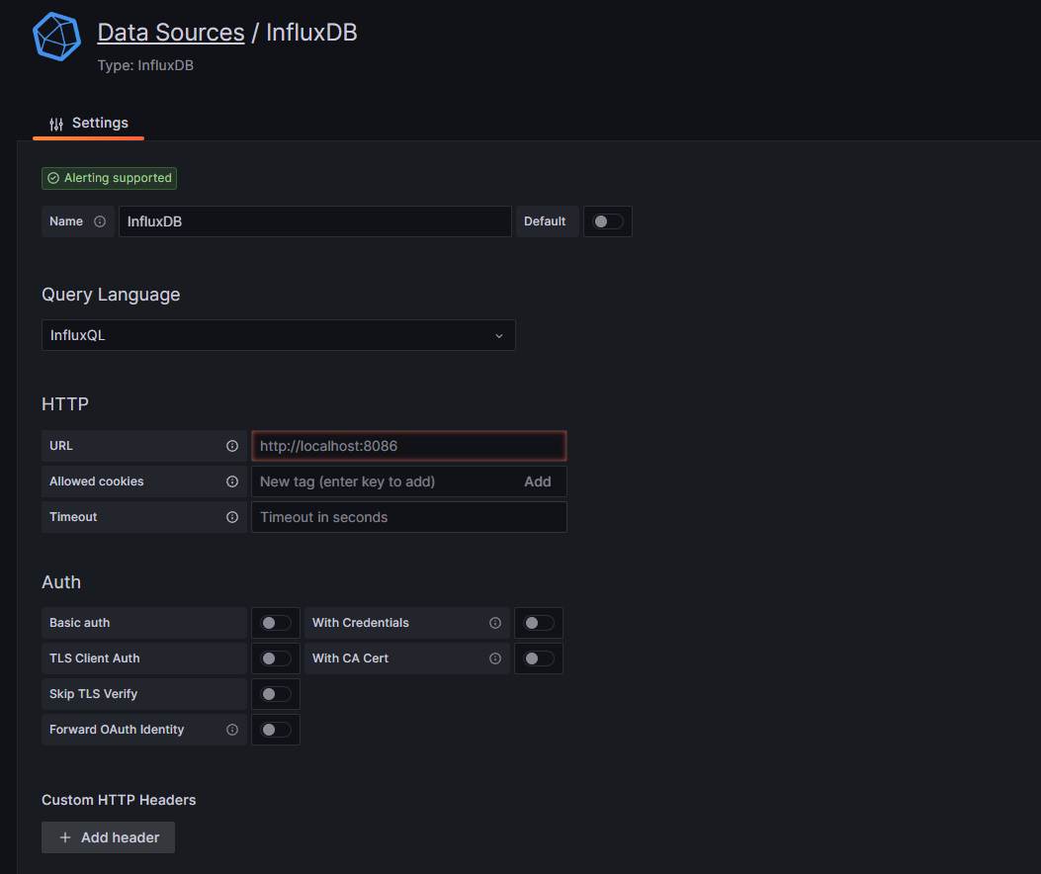Click the URL field info icon
Image resolution: width=1041 pixels, height=874 pixels.
pos(232,446)
